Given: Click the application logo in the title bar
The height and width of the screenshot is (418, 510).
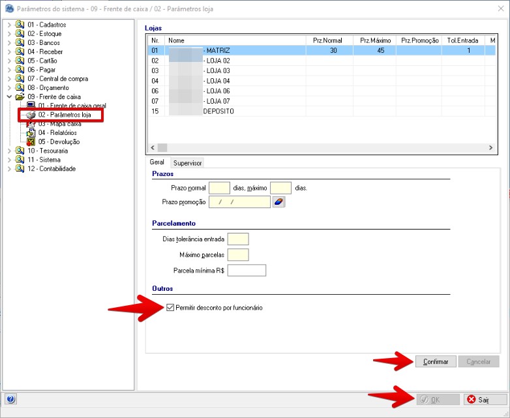Looking at the screenshot, I should [x=9, y=8].
